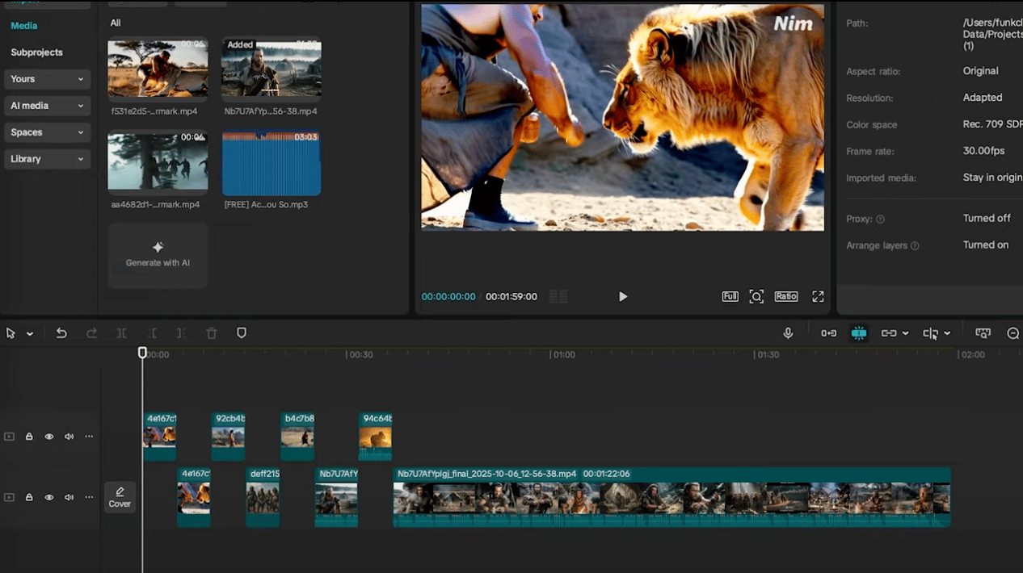Click the preview focus scan icon

[x=756, y=296]
